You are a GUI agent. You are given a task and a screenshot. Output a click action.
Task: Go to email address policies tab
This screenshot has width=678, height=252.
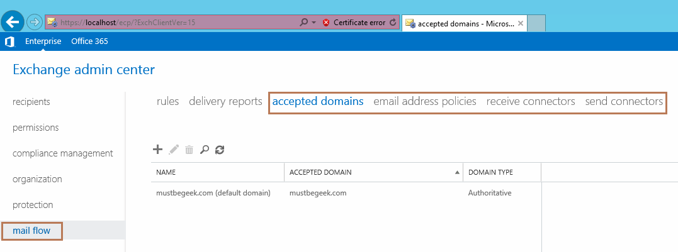coord(425,101)
